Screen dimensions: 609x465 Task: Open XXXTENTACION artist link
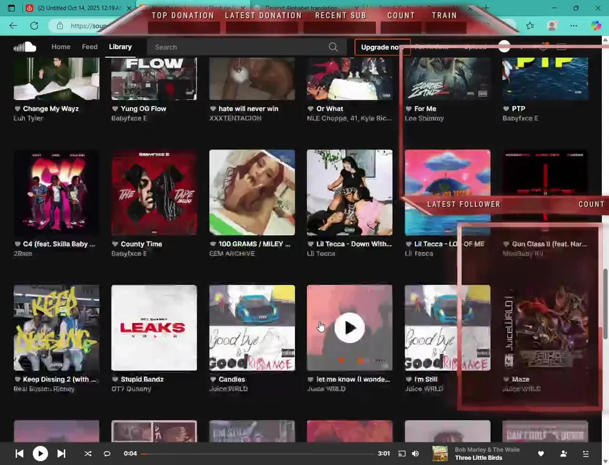(235, 118)
